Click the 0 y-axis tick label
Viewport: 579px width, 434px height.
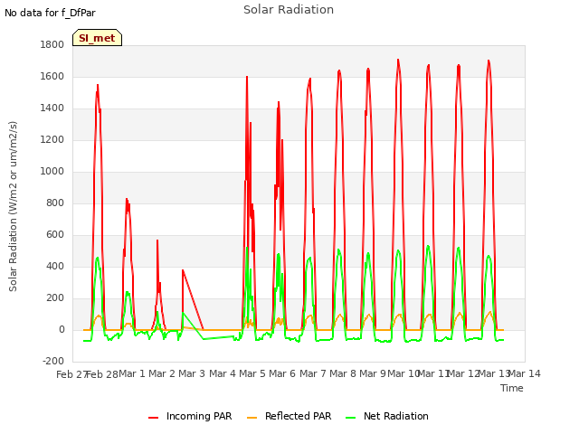pyautogui.click(x=62, y=329)
